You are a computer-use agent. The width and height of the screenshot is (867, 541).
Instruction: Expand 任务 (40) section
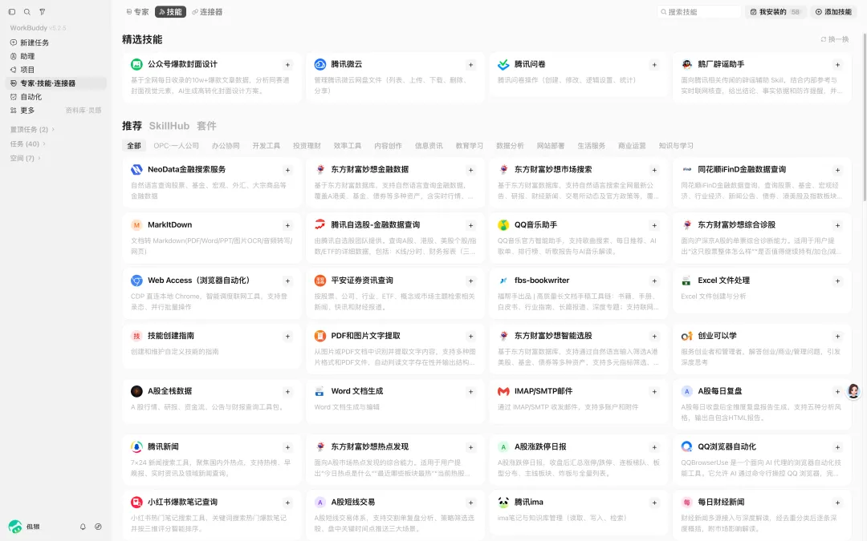[27, 143]
